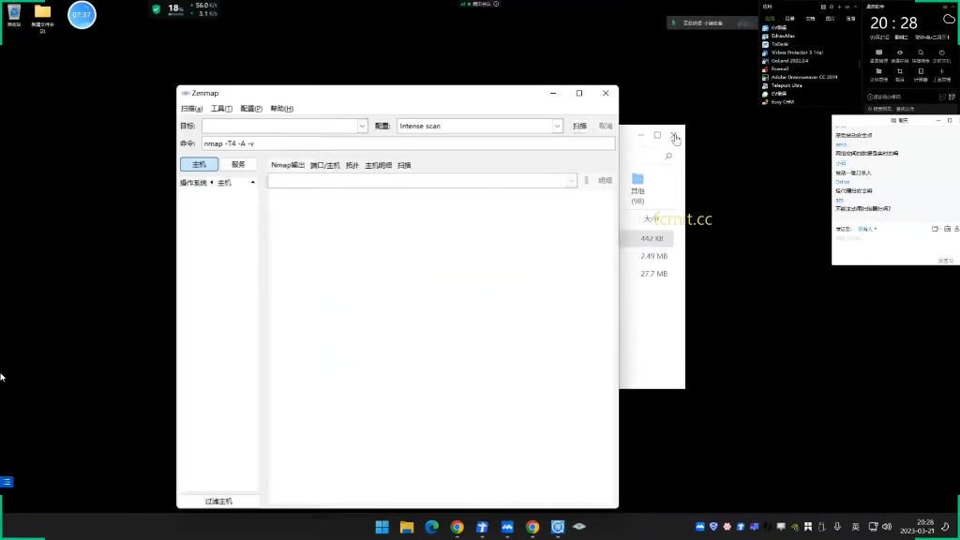Open the 其他 folder in file explorer
The image size is (960, 540).
pyautogui.click(x=637, y=187)
